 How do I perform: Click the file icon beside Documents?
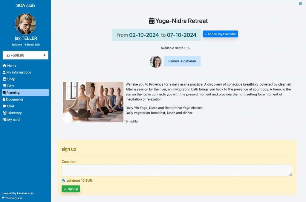(4, 99)
